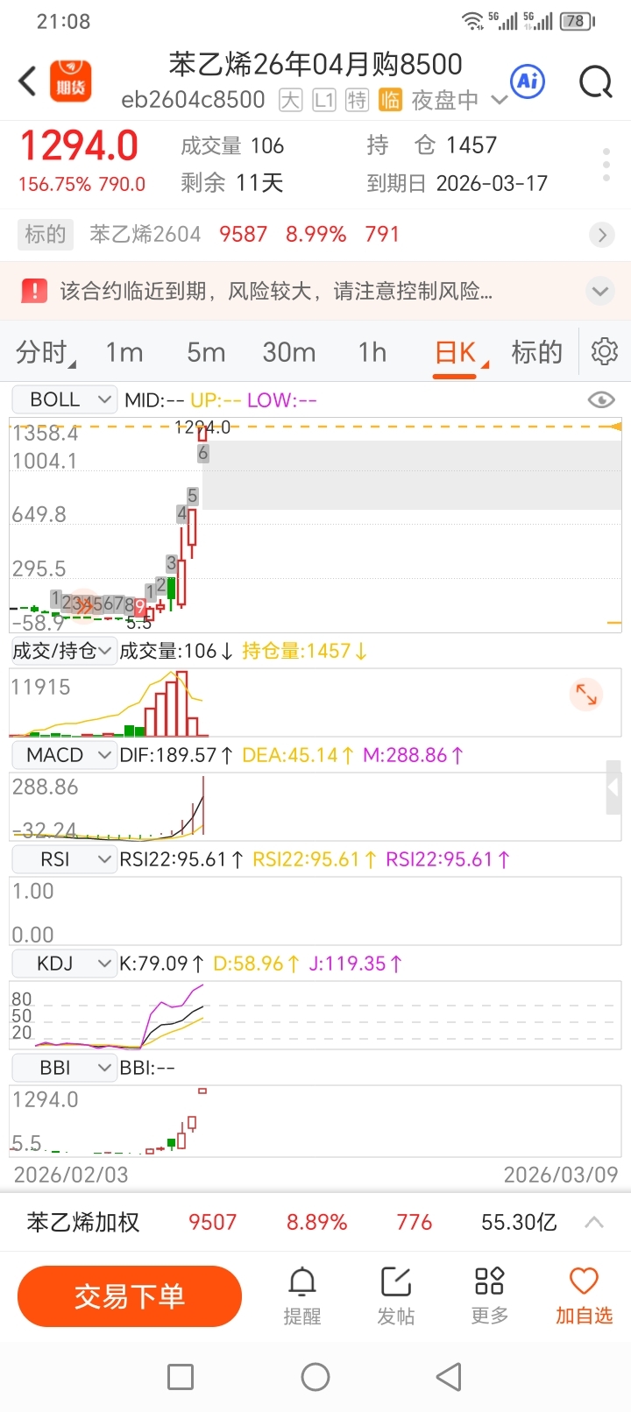Switch to the 30m chart tab
Image resolution: width=631 pixels, height=1412 pixels.
(289, 352)
